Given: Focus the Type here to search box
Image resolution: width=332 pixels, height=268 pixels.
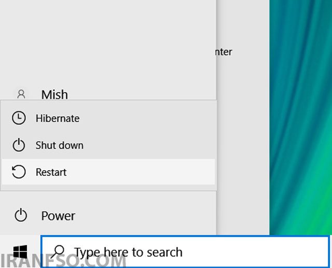Looking at the screenshot, I should (x=185, y=252).
